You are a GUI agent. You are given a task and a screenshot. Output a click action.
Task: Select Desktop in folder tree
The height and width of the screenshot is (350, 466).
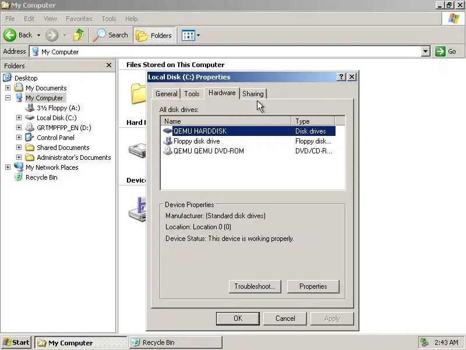pos(26,78)
